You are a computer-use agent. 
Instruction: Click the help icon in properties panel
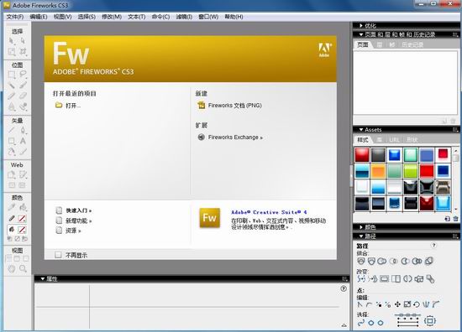[344, 288]
